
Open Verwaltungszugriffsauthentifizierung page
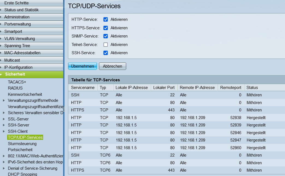(x=36, y=107)
